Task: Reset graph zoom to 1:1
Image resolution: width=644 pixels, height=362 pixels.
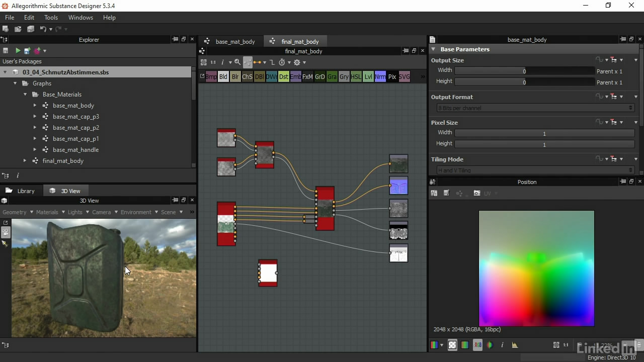Action: [213, 62]
